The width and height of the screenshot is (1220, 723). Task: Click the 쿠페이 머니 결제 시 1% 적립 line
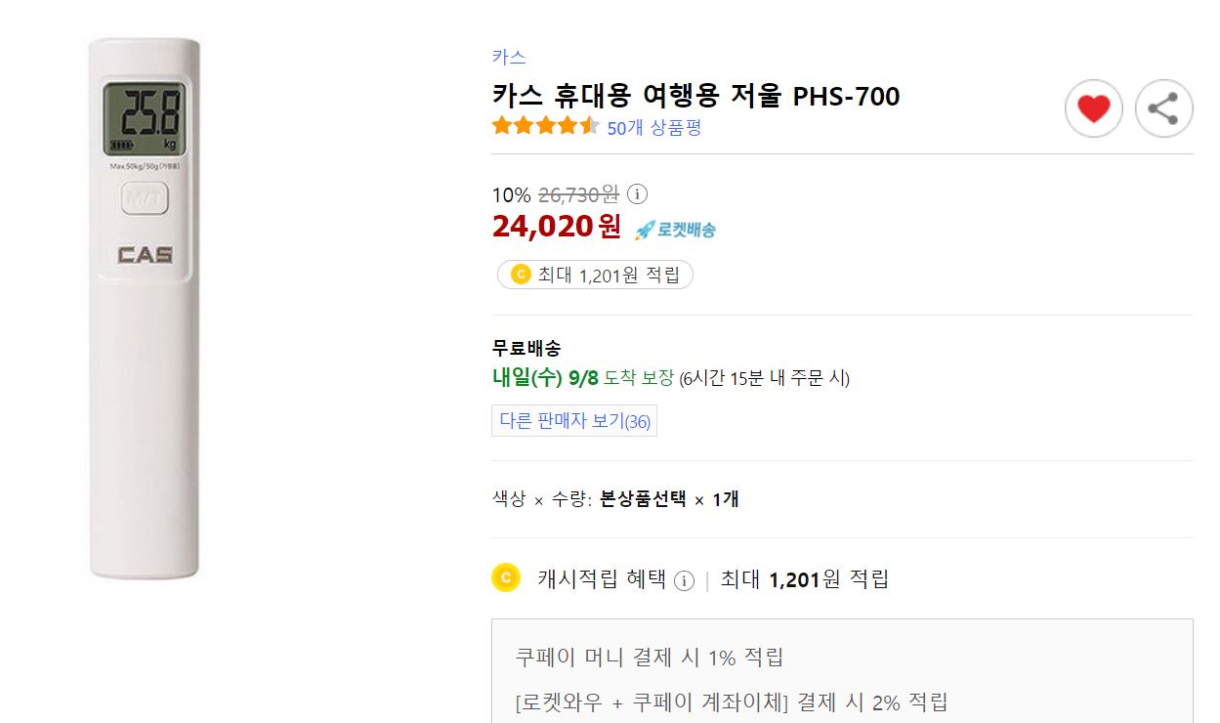click(650, 657)
